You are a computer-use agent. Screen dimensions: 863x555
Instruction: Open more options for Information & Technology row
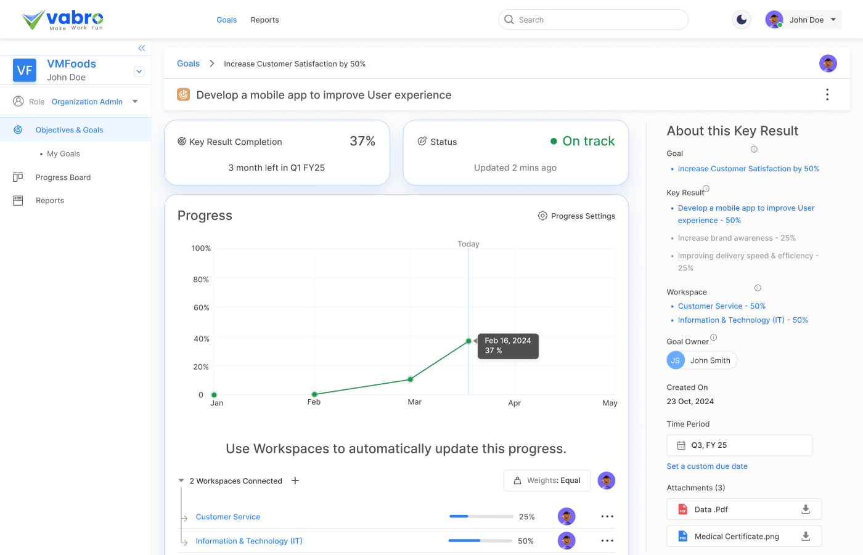pos(607,541)
